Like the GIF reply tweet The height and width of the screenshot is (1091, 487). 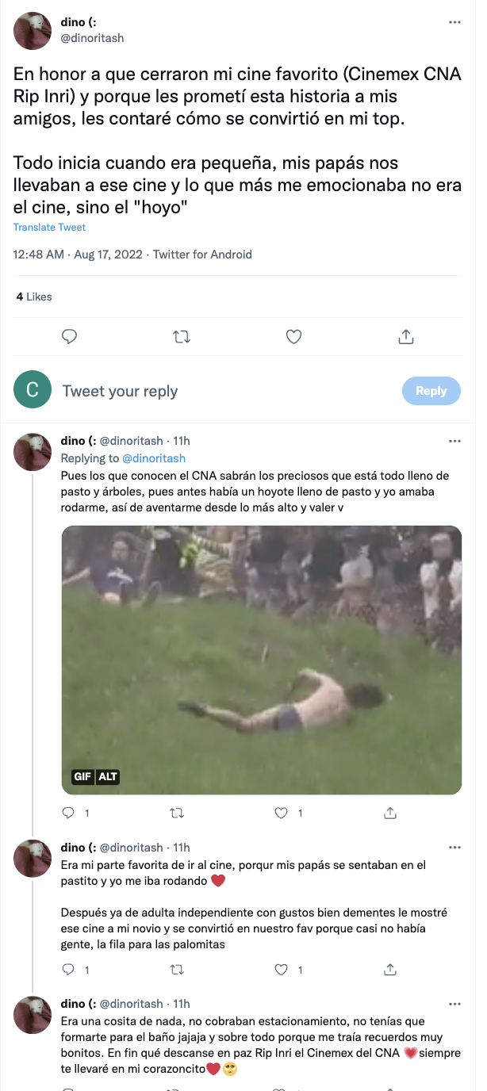click(x=281, y=813)
